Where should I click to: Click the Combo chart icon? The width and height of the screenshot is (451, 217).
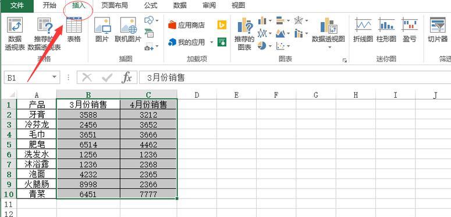point(299,33)
